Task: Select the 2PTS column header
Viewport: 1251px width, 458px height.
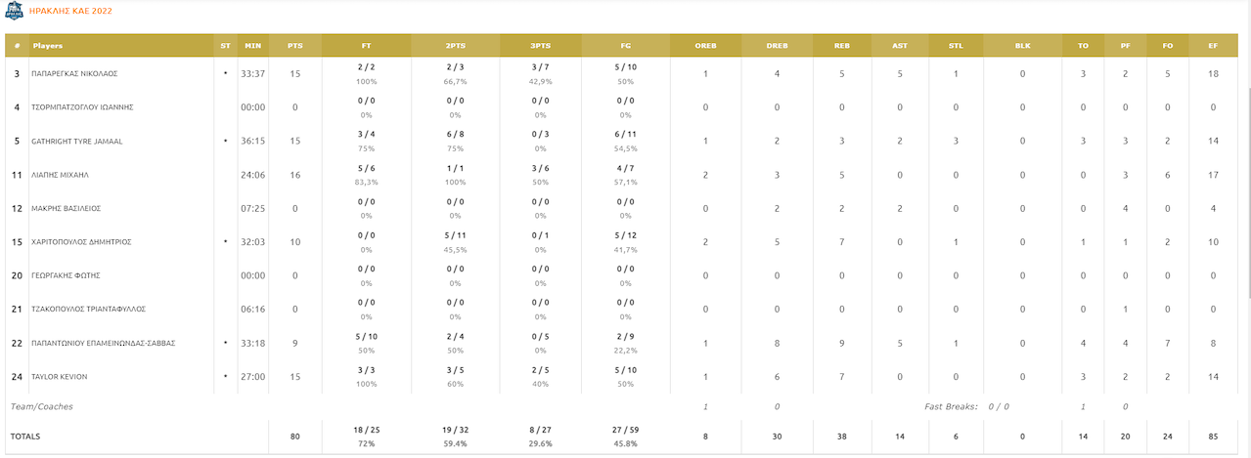Action: click(x=455, y=46)
